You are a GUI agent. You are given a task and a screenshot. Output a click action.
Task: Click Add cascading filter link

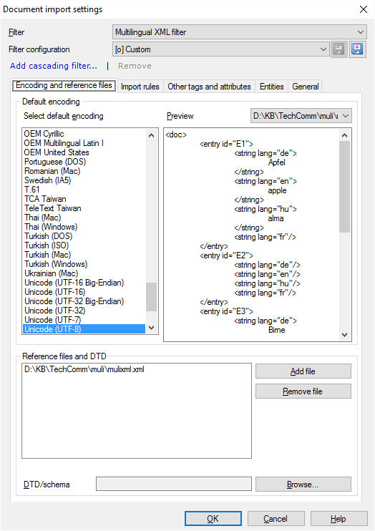(54, 66)
